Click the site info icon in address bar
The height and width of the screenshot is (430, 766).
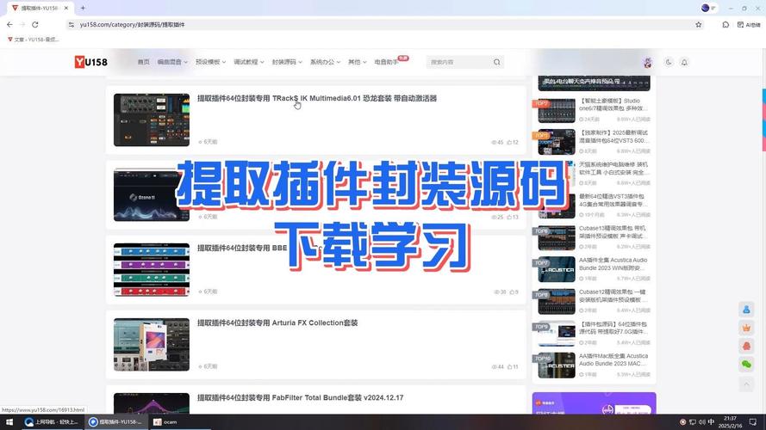pos(72,24)
